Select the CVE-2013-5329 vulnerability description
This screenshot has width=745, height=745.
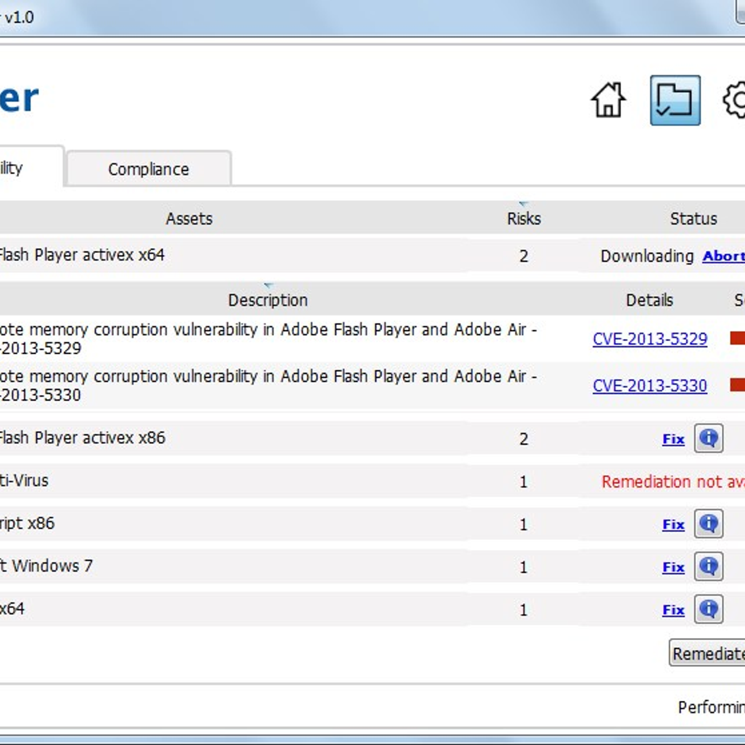[268, 339]
